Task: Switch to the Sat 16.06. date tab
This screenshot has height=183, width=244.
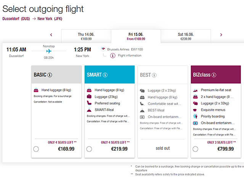Action: 186,36
